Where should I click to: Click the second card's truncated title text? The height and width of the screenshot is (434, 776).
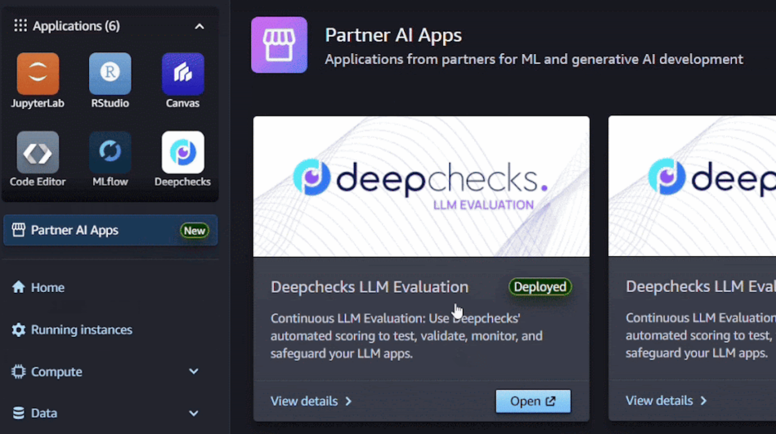click(701, 287)
